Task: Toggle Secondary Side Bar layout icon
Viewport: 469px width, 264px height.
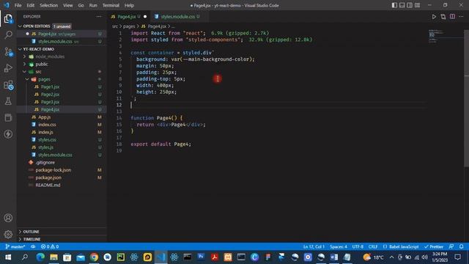Action: click(x=410, y=5)
